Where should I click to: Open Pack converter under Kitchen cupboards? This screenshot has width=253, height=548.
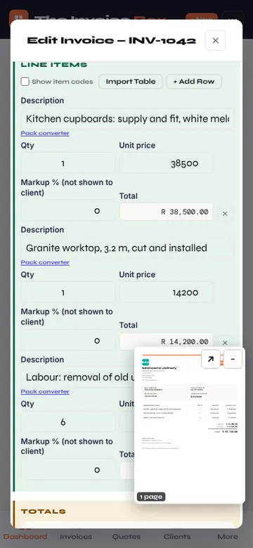click(45, 133)
